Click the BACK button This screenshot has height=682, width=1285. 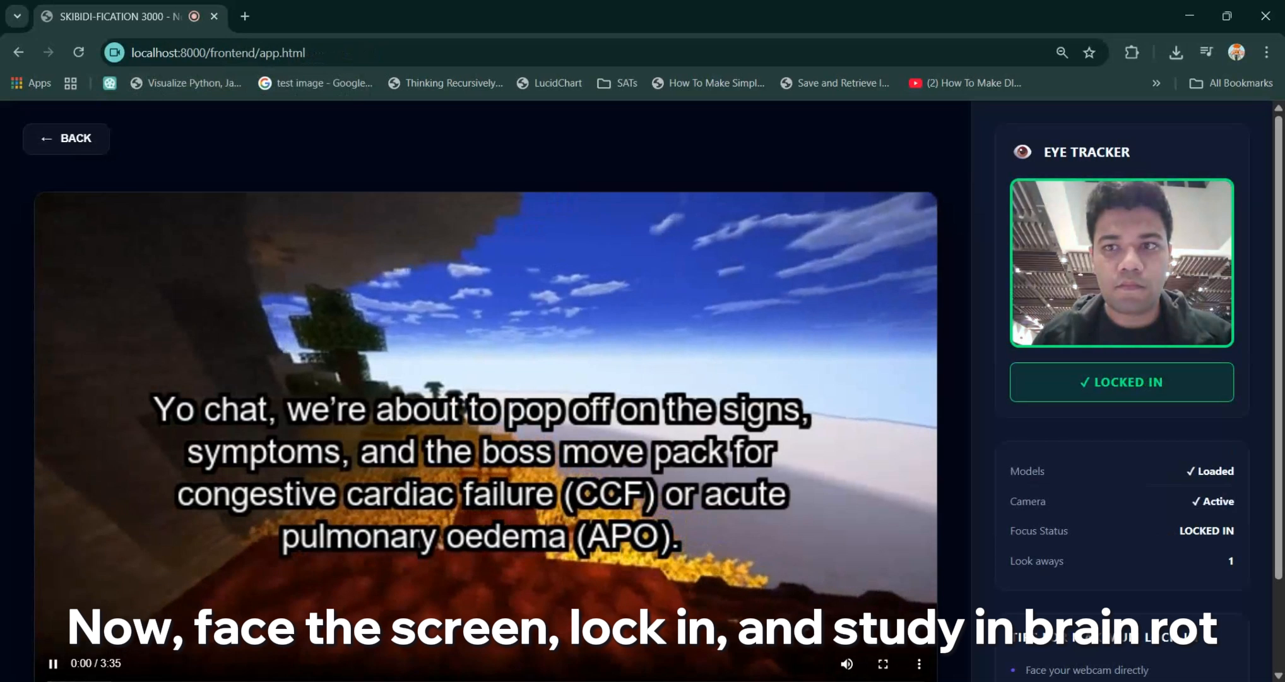click(x=66, y=138)
